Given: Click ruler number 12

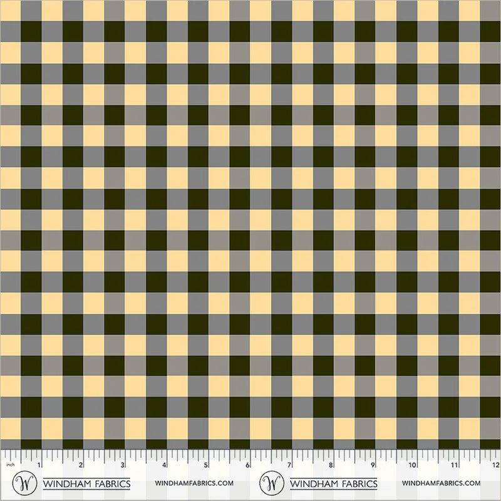Looking at the screenshot, I should 496,465.
